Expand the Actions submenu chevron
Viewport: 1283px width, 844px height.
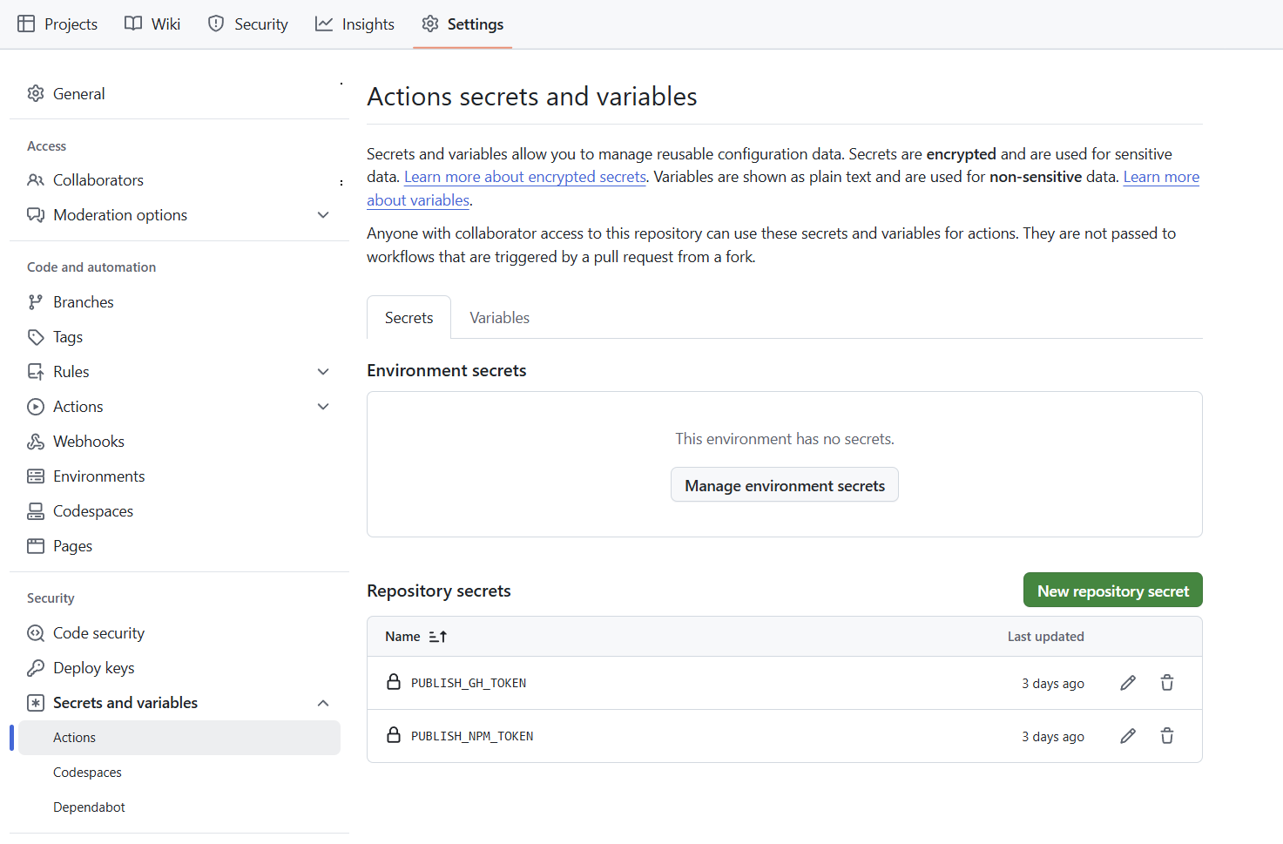[x=323, y=407]
